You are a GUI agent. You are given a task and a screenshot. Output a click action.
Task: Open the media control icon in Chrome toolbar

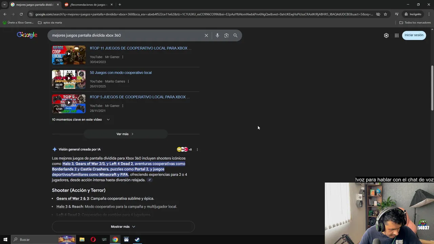[x=397, y=14]
